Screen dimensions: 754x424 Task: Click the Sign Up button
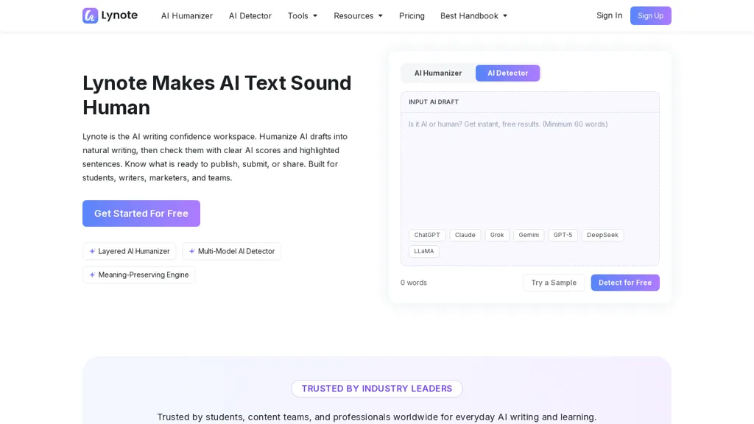tap(651, 15)
